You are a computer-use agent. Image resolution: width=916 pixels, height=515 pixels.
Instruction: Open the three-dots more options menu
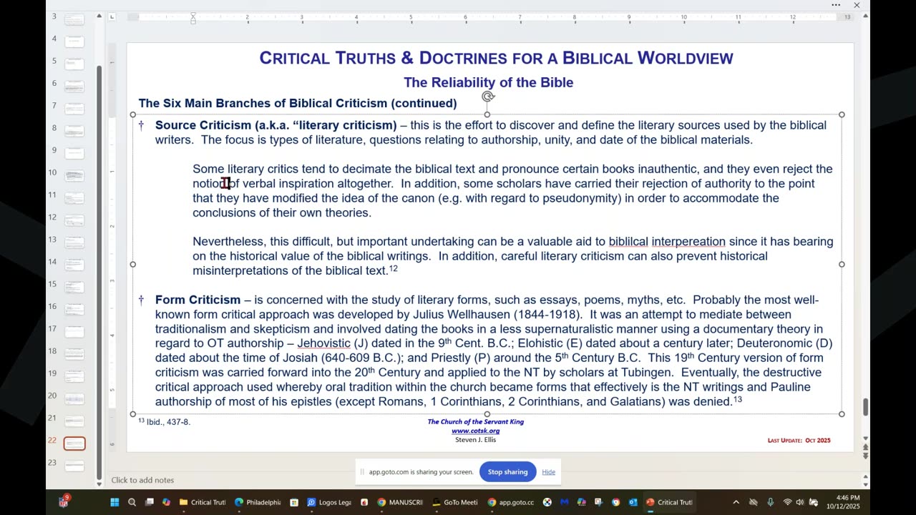[x=836, y=5]
